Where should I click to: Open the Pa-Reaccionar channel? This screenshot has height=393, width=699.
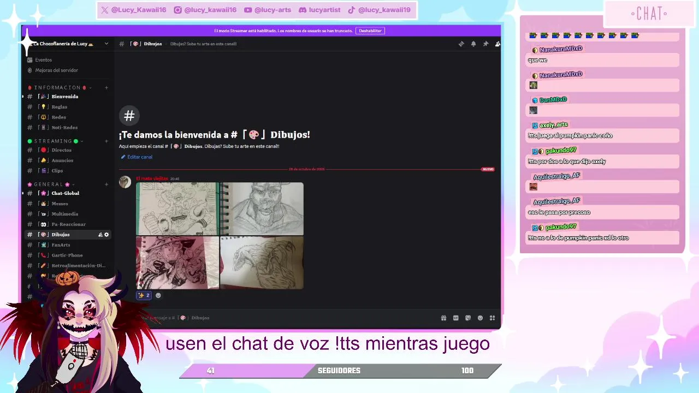68,224
